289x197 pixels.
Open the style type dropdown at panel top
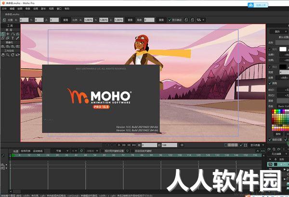[x=279, y=32]
